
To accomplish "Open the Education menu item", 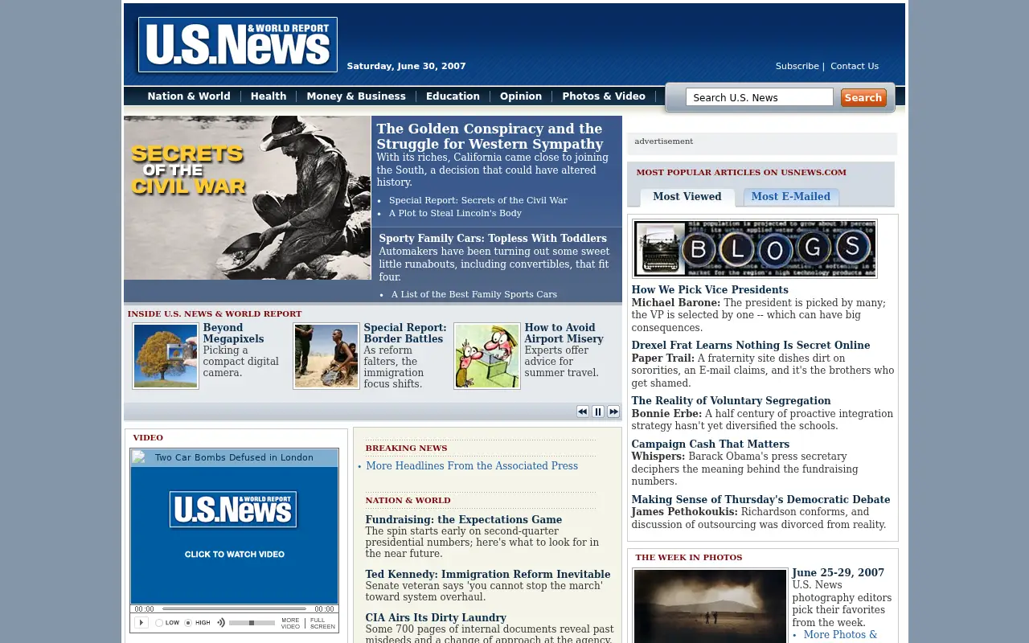I will pos(453,96).
